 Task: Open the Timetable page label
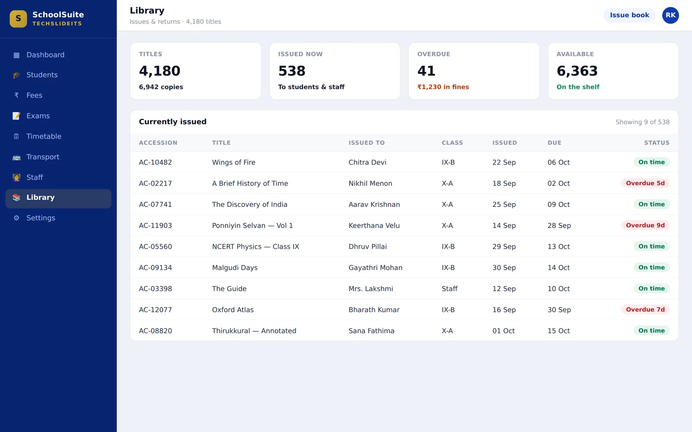click(x=44, y=136)
